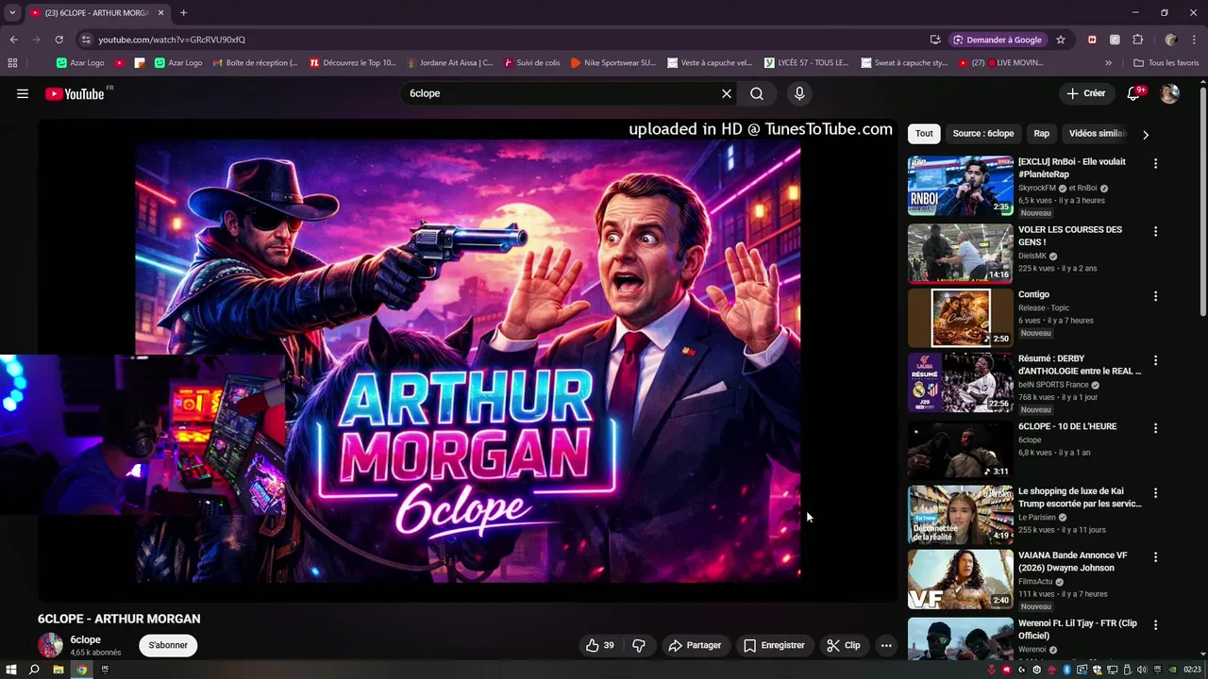
Task: Open Chrome extensions puzzle icon
Action: 1137,40
